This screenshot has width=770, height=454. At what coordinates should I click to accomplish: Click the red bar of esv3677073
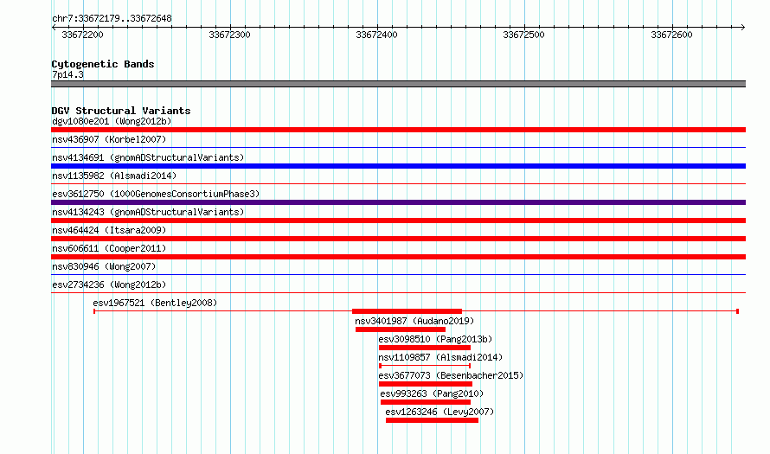click(426, 384)
